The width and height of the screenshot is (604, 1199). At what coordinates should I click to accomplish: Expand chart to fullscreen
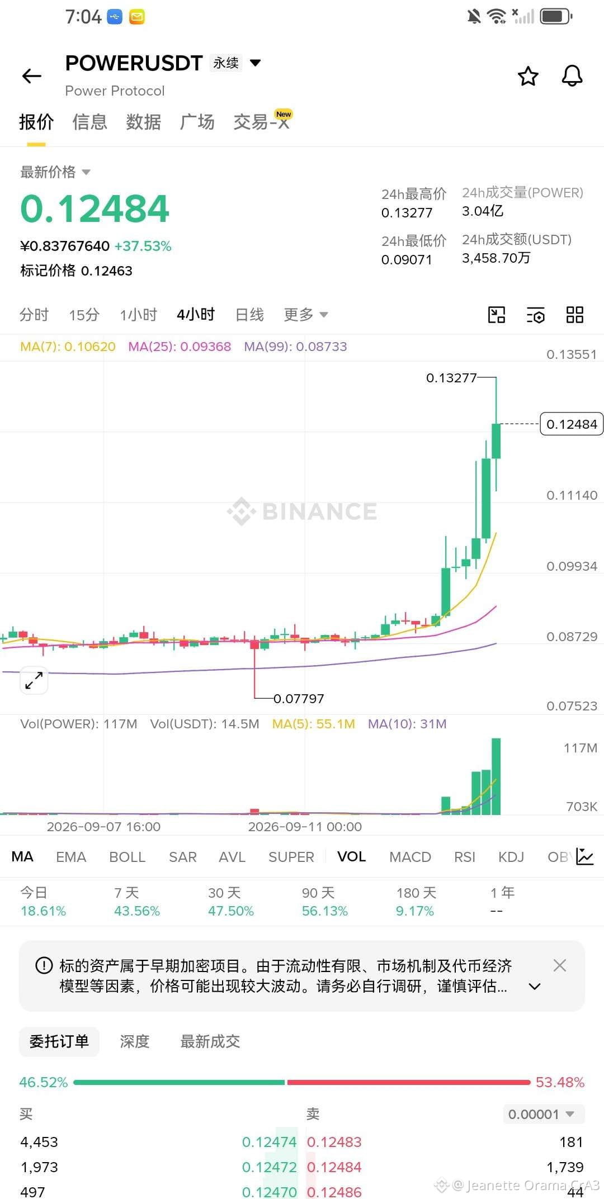click(x=34, y=680)
